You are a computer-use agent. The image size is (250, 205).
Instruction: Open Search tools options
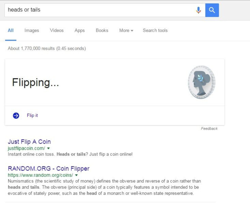155,30
